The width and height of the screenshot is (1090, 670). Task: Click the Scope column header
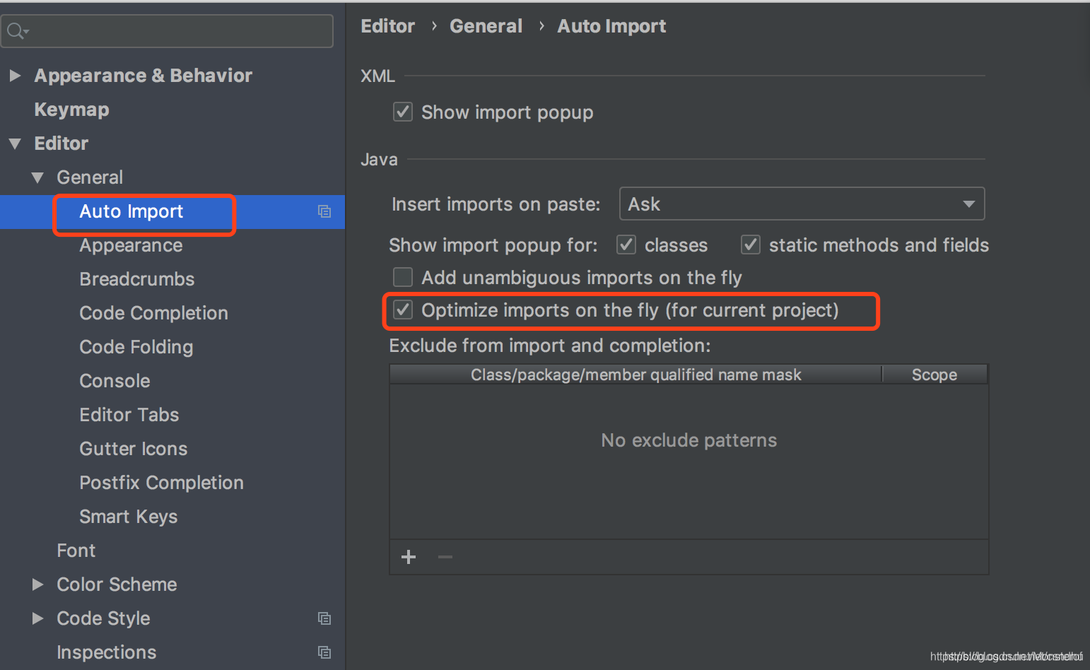click(934, 375)
